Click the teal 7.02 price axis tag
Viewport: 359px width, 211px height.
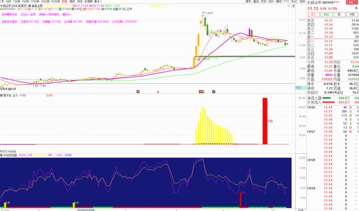click(301, 88)
